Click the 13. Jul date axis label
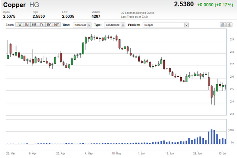 [222, 154]
